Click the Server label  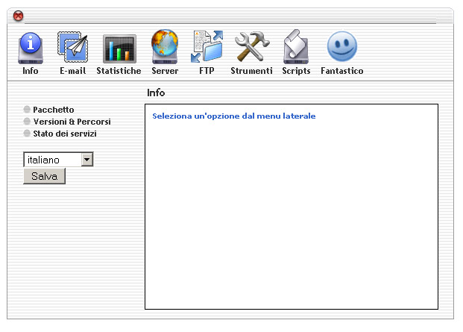(165, 71)
